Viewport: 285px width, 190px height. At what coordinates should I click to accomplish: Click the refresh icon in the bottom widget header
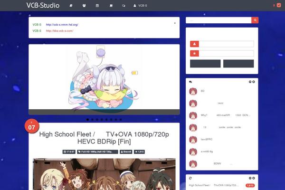point(190,178)
